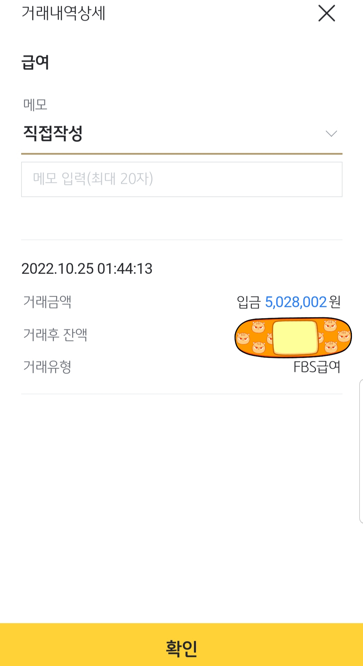Tap the 거래유형 row label
Screen dimensions: 363x666
point(47,367)
